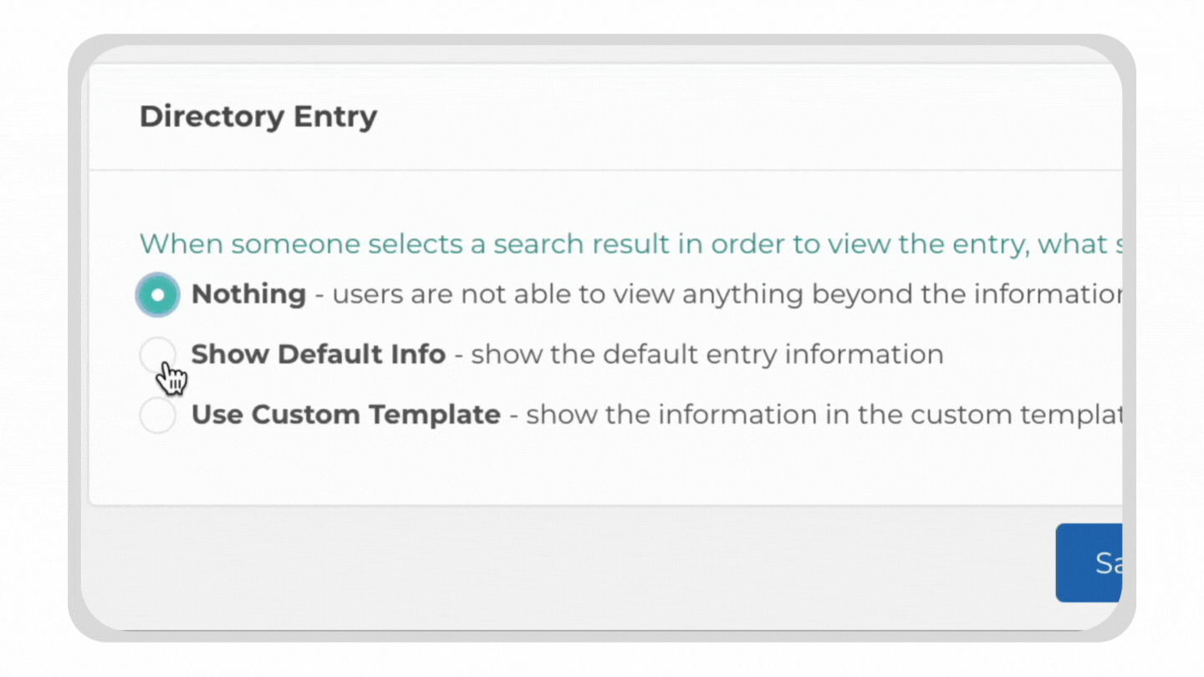Select the Show Default Info radio button
The image size is (1204, 677).
158,355
